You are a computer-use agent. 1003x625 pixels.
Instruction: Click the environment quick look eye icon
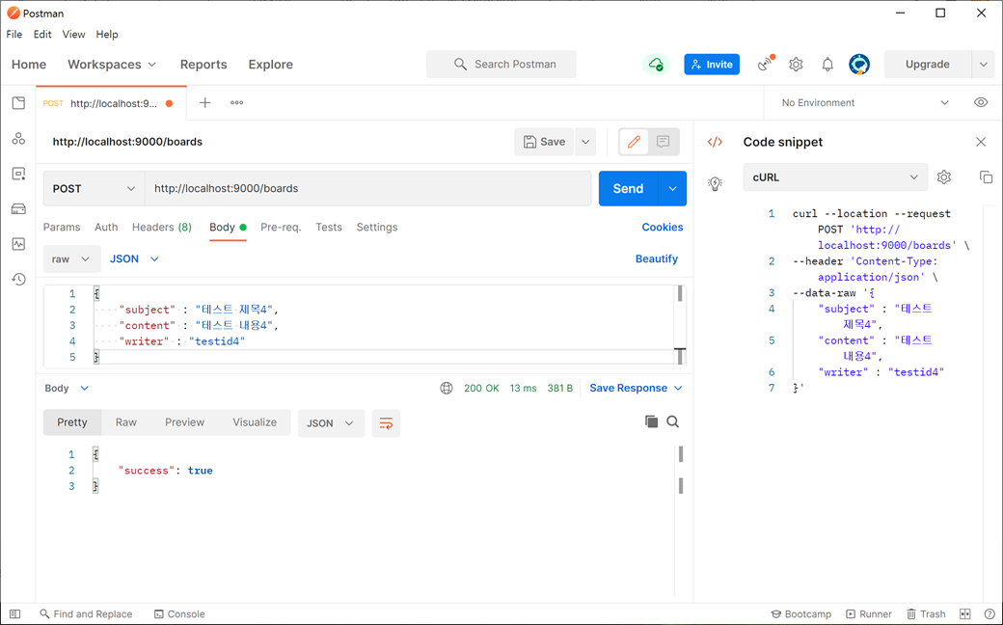[981, 102]
